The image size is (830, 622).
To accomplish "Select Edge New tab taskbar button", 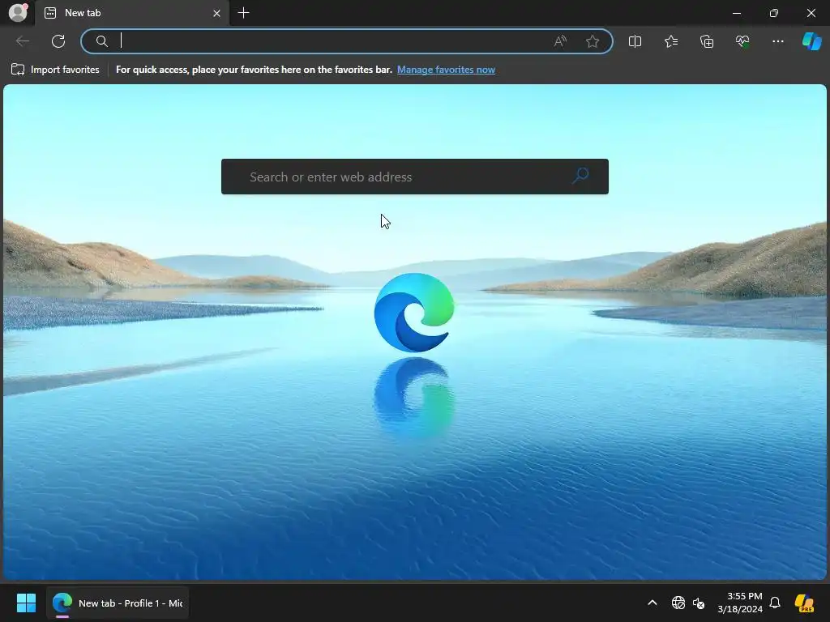I will 118,603.
